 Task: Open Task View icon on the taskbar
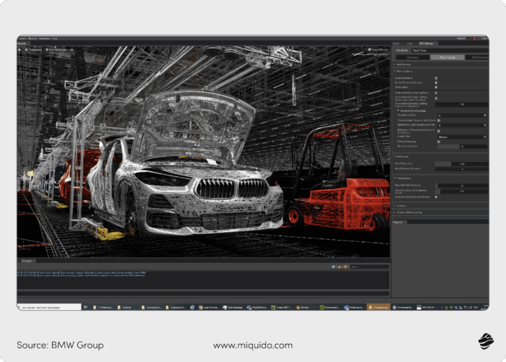pos(86,308)
